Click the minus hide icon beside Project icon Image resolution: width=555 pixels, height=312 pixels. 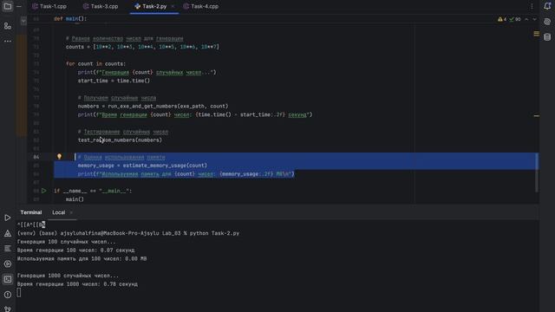click(x=19, y=6)
